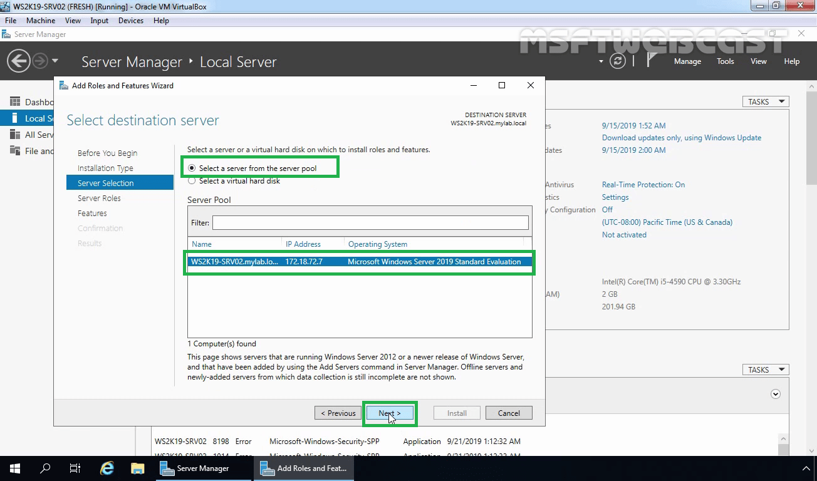
Task: Go to Installation Type step
Action: [x=105, y=168]
